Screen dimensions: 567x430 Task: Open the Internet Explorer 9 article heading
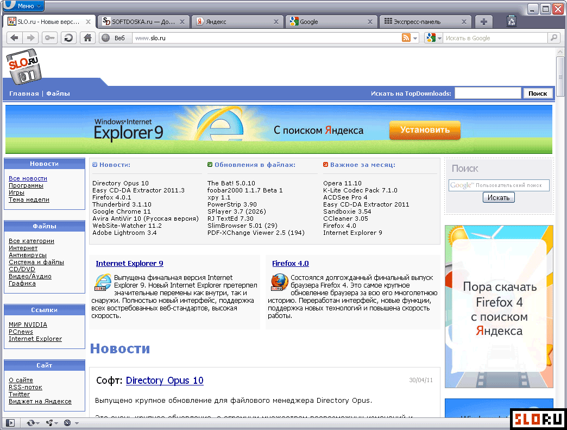pos(129,264)
